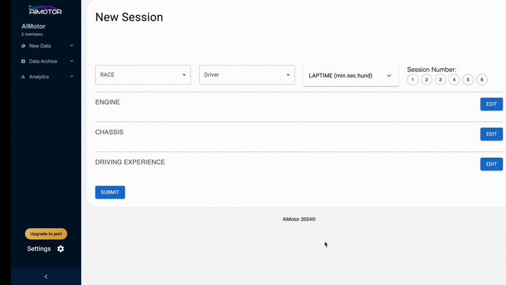
Task: Select session number 6
Action: point(482,80)
